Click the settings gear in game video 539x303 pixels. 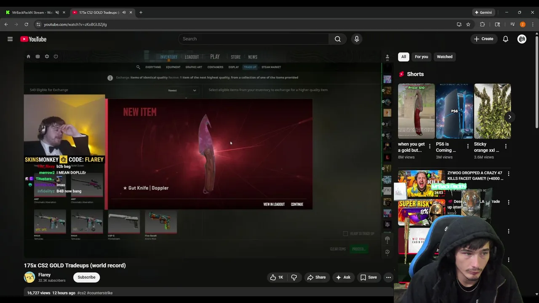[47, 56]
